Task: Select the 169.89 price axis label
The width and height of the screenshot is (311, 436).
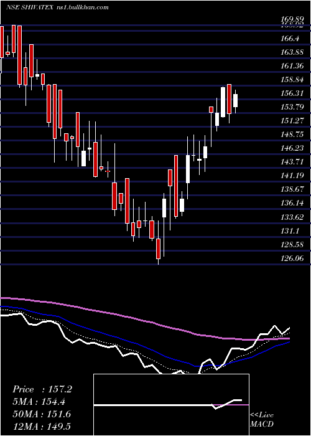Action: click(292, 19)
